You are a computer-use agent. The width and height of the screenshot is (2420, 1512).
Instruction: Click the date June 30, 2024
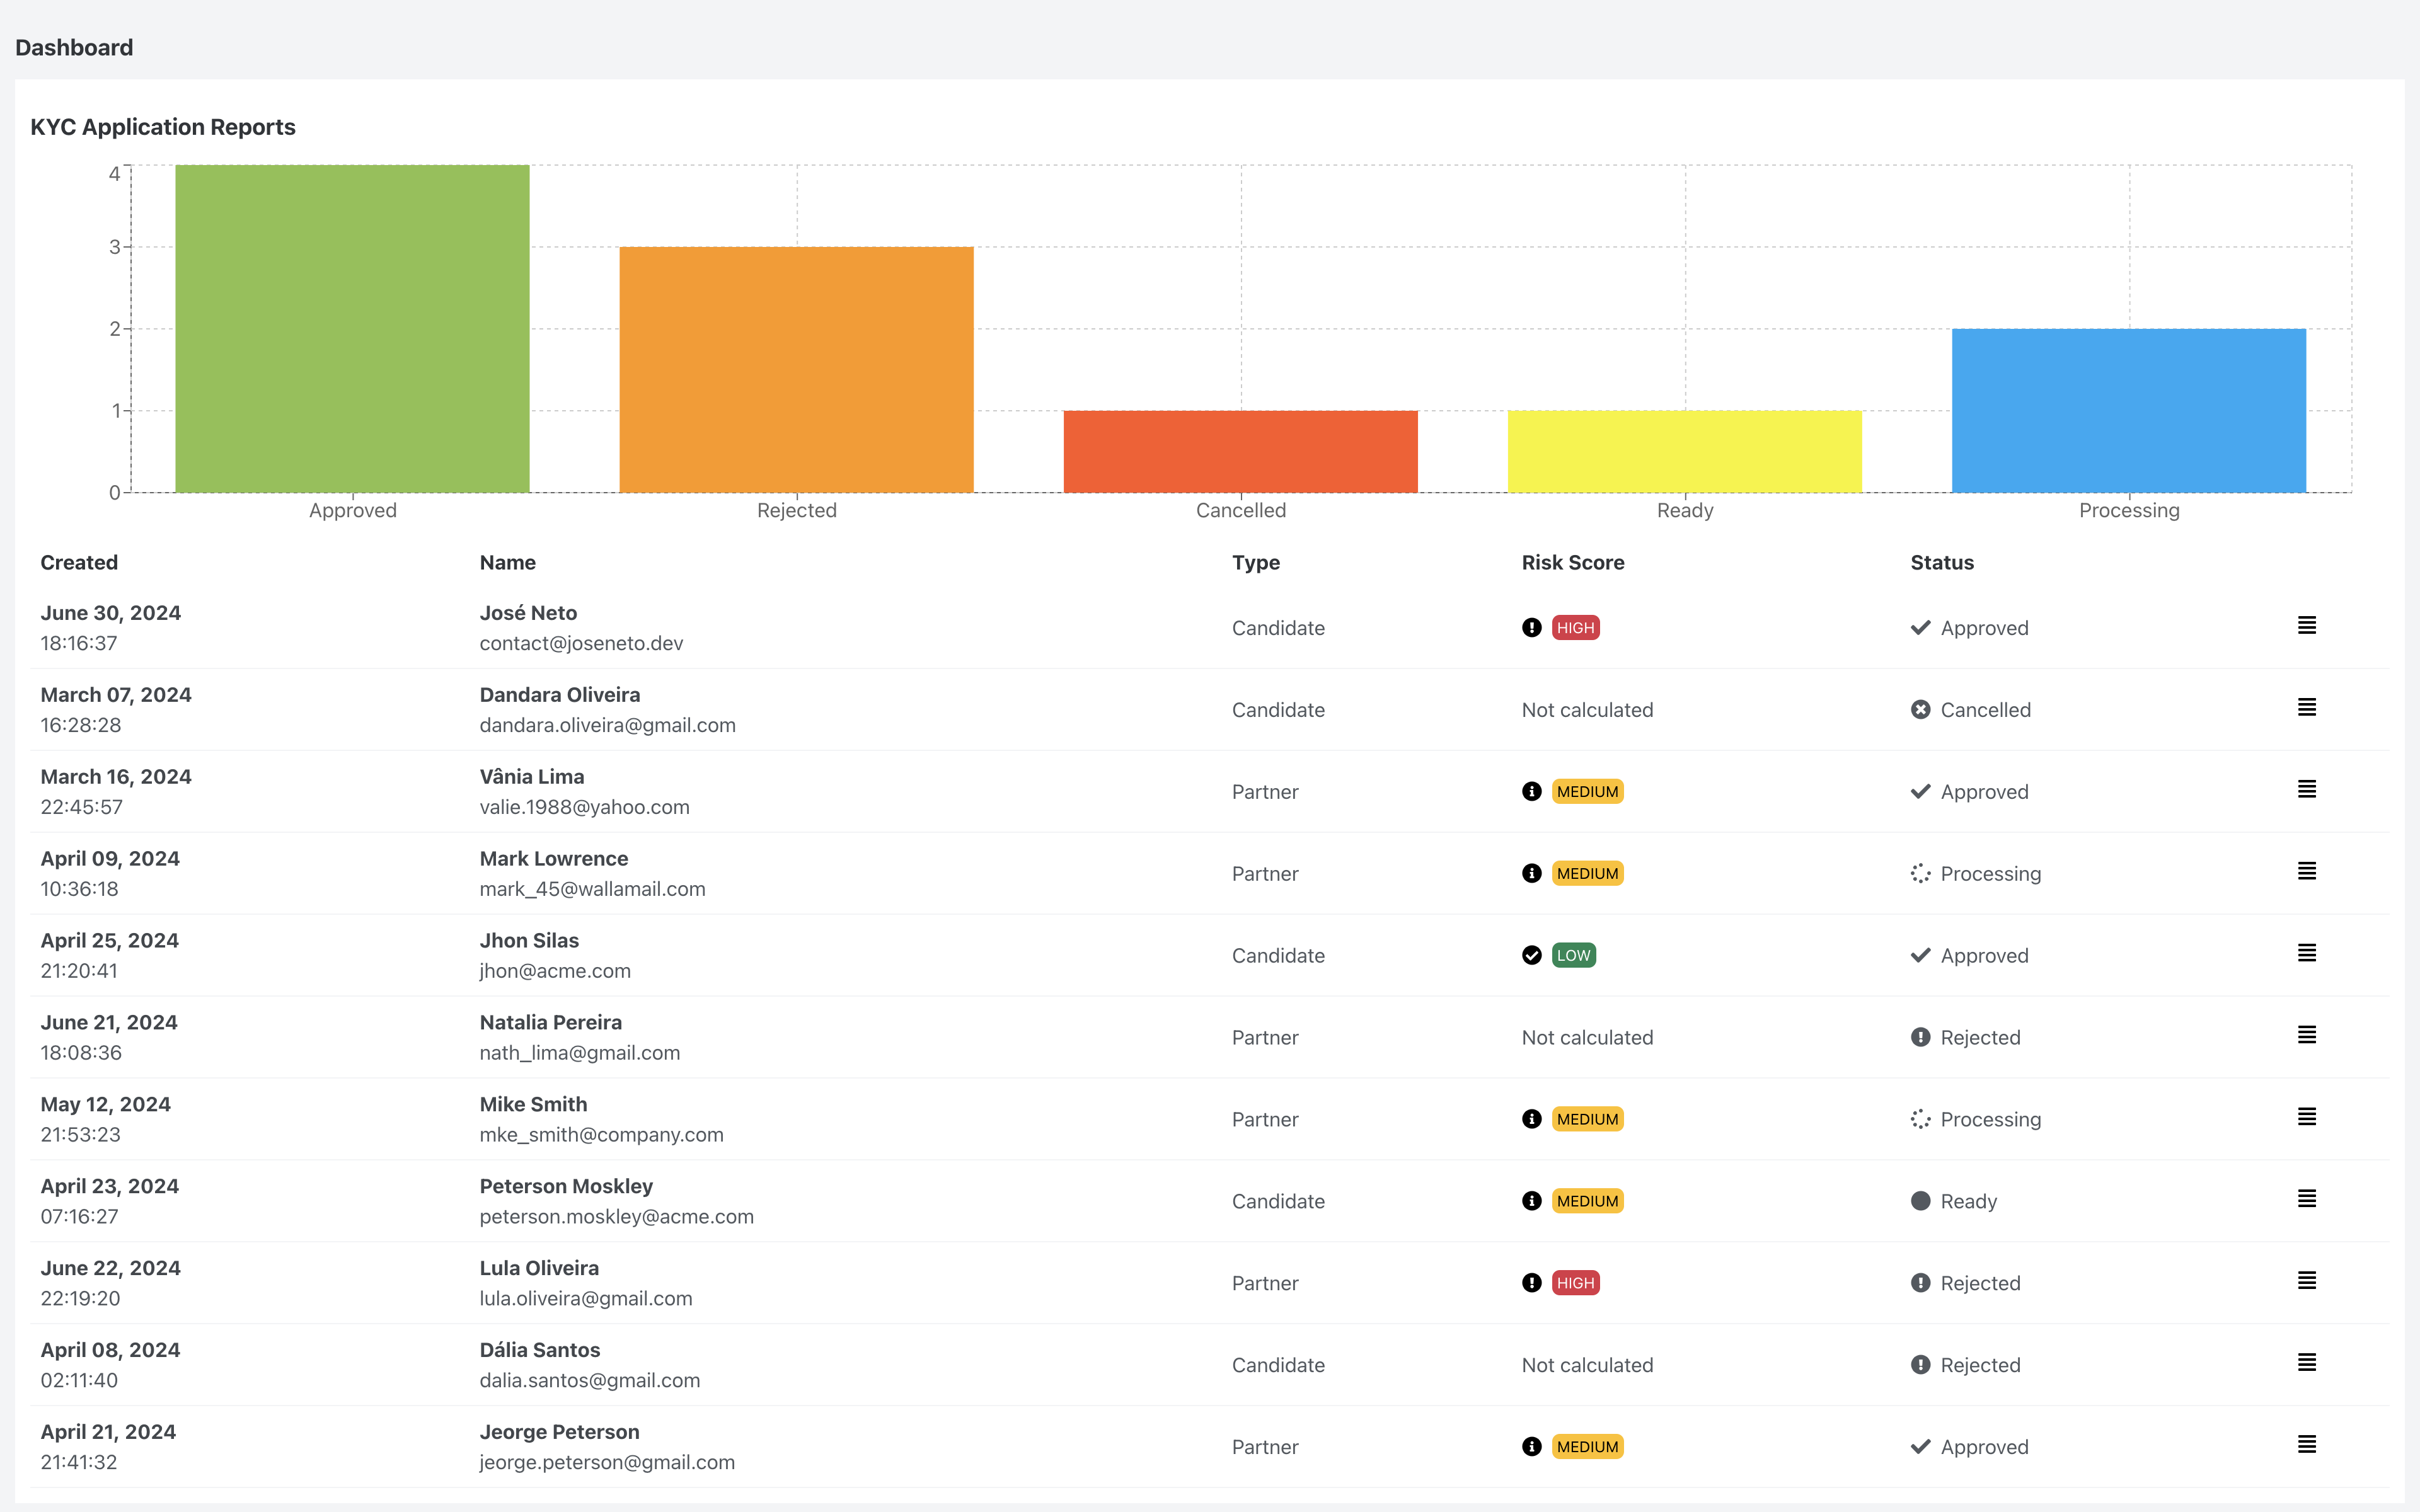click(x=110, y=614)
